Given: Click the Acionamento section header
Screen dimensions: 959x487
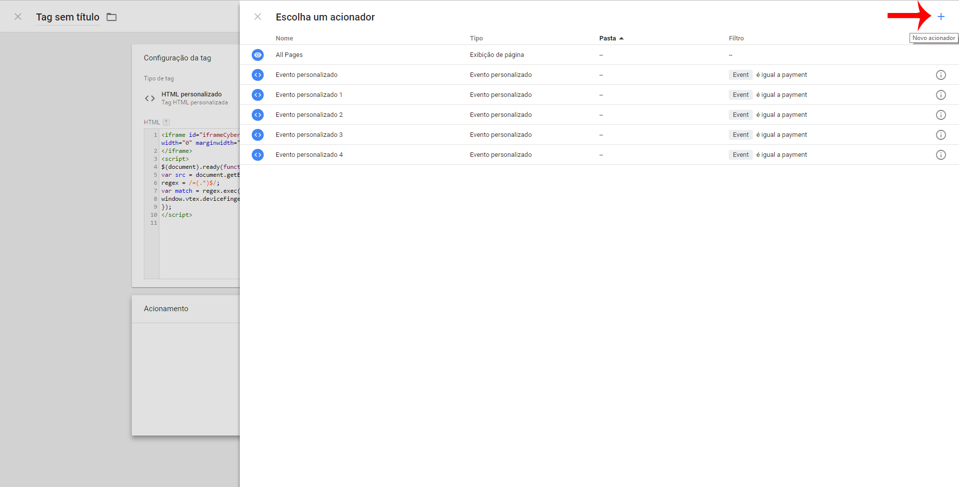Looking at the screenshot, I should 166,308.
